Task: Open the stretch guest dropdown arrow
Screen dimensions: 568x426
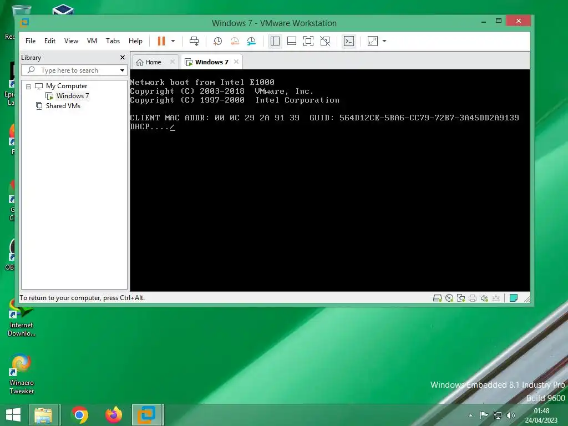Action: point(384,41)
